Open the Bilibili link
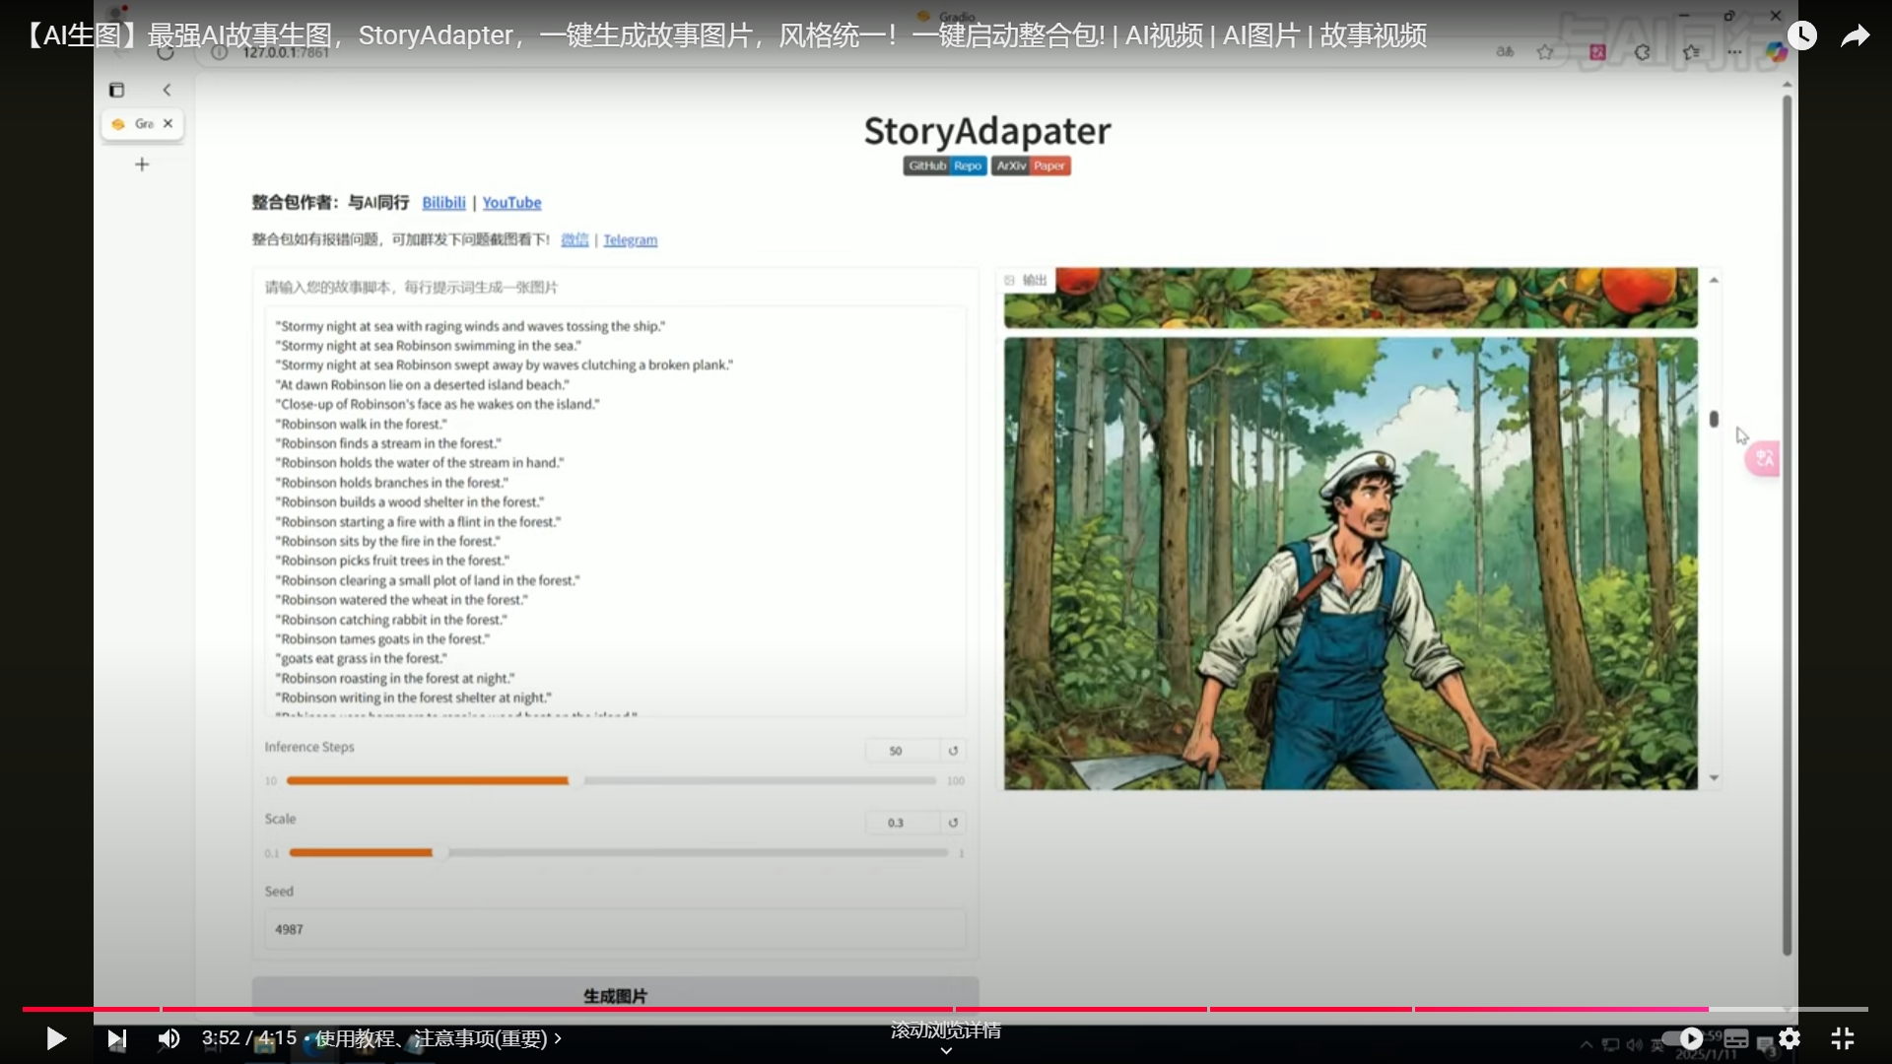This screenshot has height=1064, width=1892. pyautogui.click(x=443, y=203)
